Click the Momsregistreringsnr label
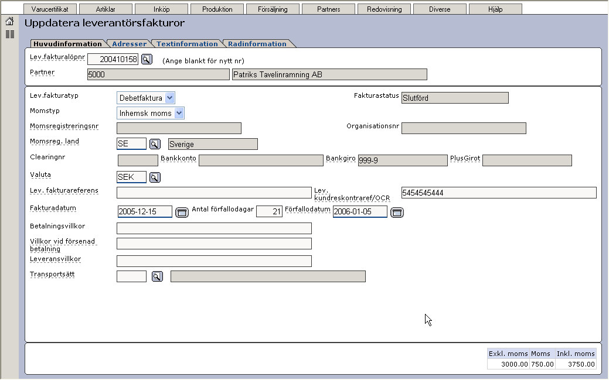The image size is (609, 380). click(x=64, y=126)
